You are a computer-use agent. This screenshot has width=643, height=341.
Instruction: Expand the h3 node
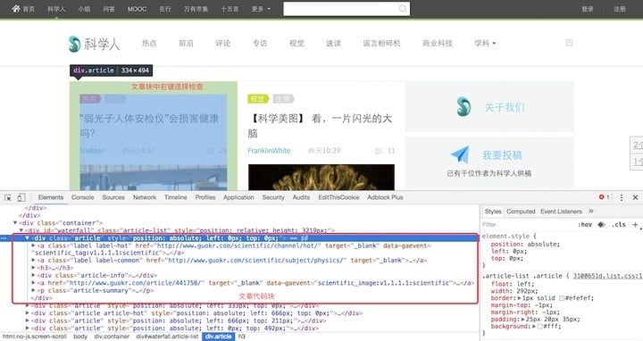[34, 268]
